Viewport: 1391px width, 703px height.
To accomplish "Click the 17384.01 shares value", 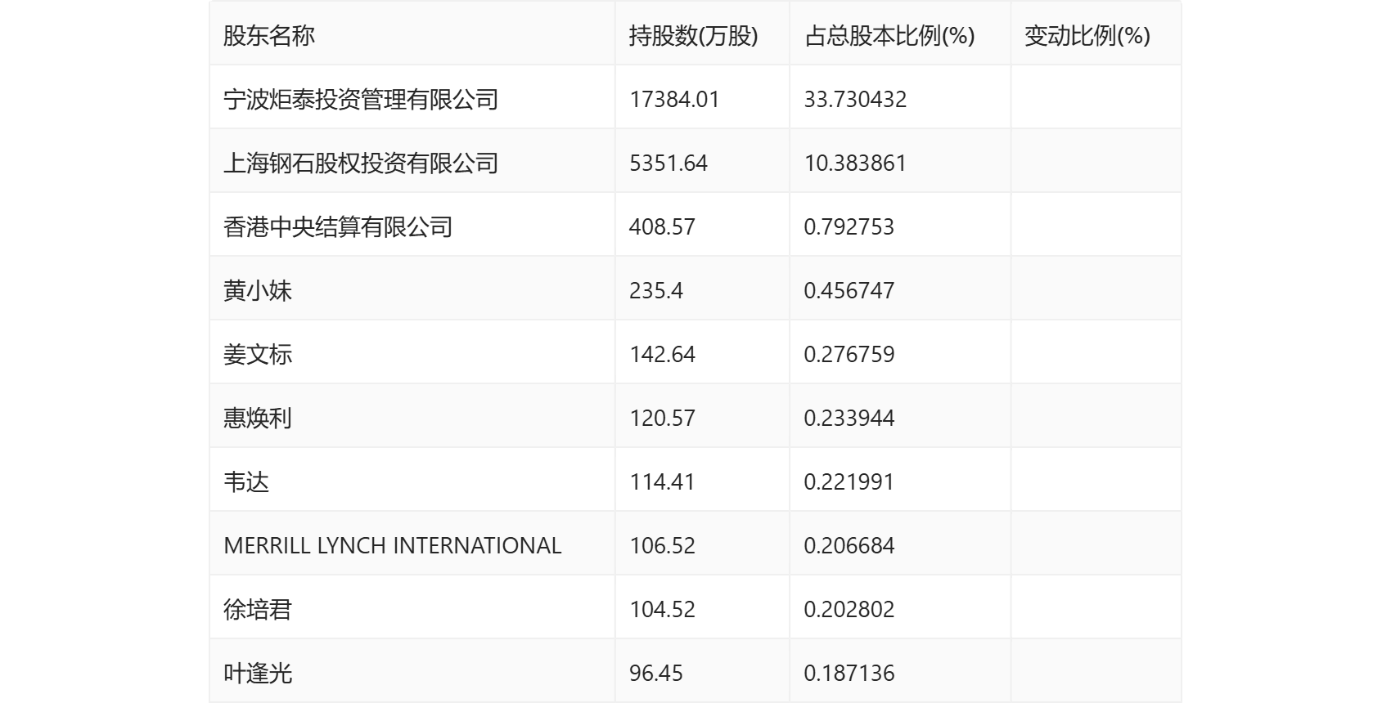I will tap(674, 100).
